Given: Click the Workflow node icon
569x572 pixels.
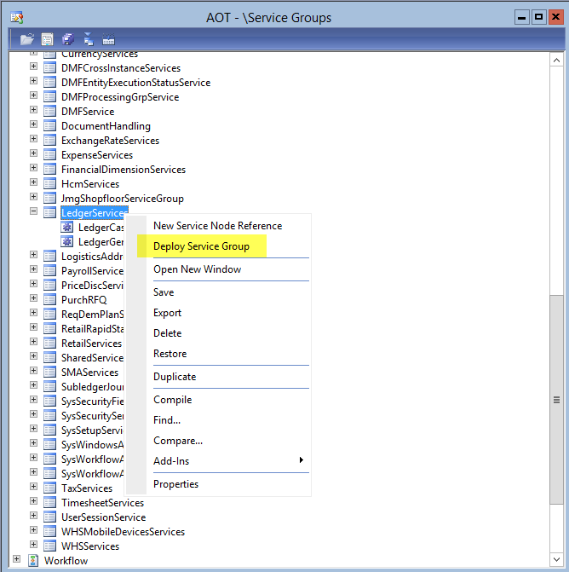Looking at the screenshot, I should (x=34, y=561).
